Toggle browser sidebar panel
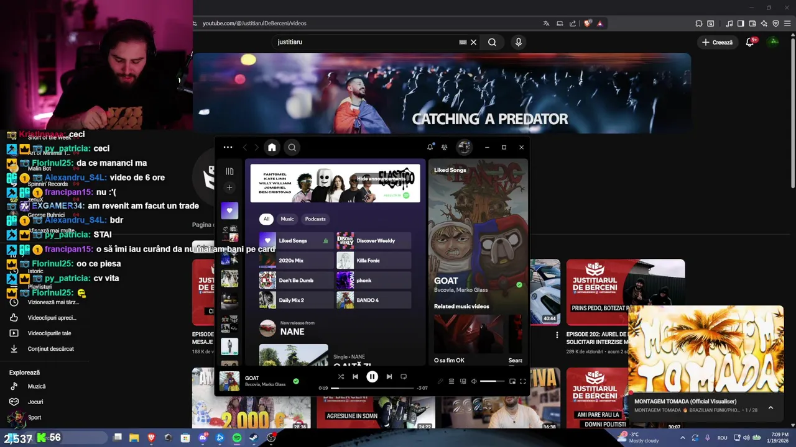 pyautogui.click(x=741, y=23)
